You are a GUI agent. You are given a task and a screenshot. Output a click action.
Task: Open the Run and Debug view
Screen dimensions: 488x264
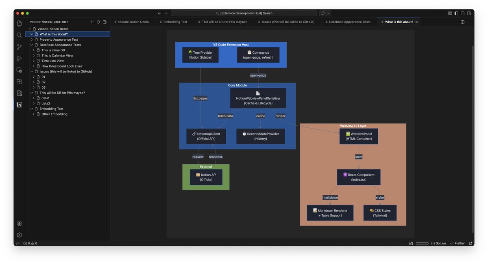coord(19,59)
